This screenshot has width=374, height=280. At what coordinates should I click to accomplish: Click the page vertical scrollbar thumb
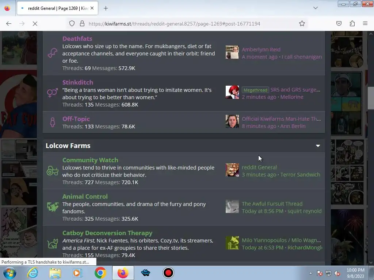click(x=371, y=98)
